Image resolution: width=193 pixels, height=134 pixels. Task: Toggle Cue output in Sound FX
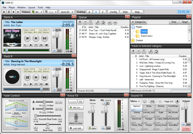[188, 124]
